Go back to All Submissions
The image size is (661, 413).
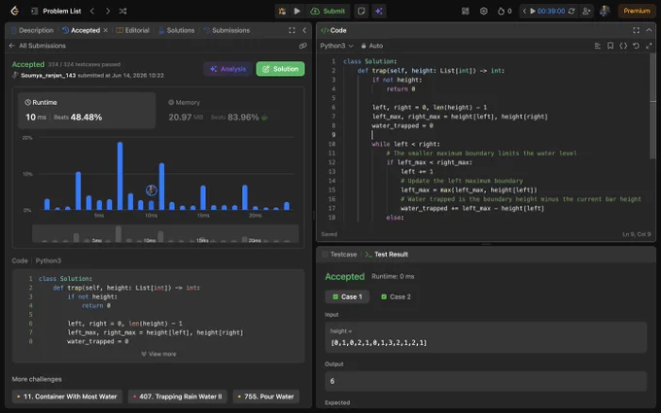tap(37, 46)
